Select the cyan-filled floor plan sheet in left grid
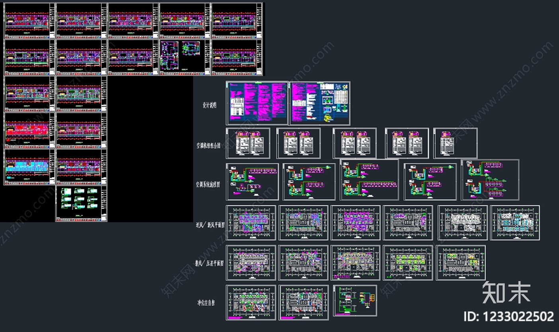The image size is (559, 332). (x=29, y=167)
